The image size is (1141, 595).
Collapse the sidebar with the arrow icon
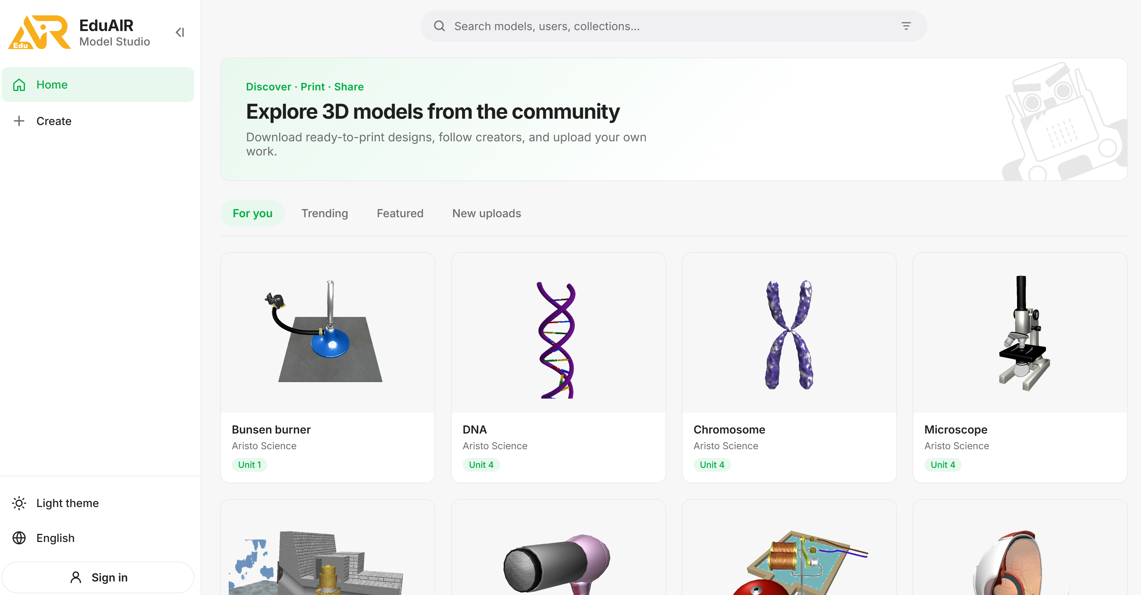click(180, 32)
